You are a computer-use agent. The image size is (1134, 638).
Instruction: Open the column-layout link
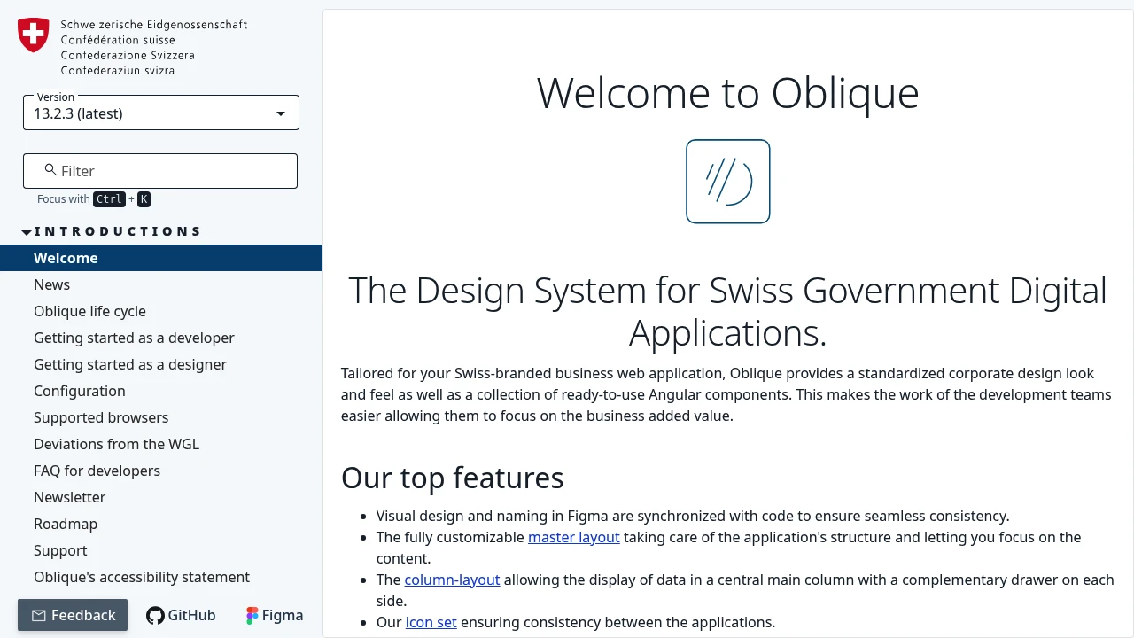tap(452, 580)
